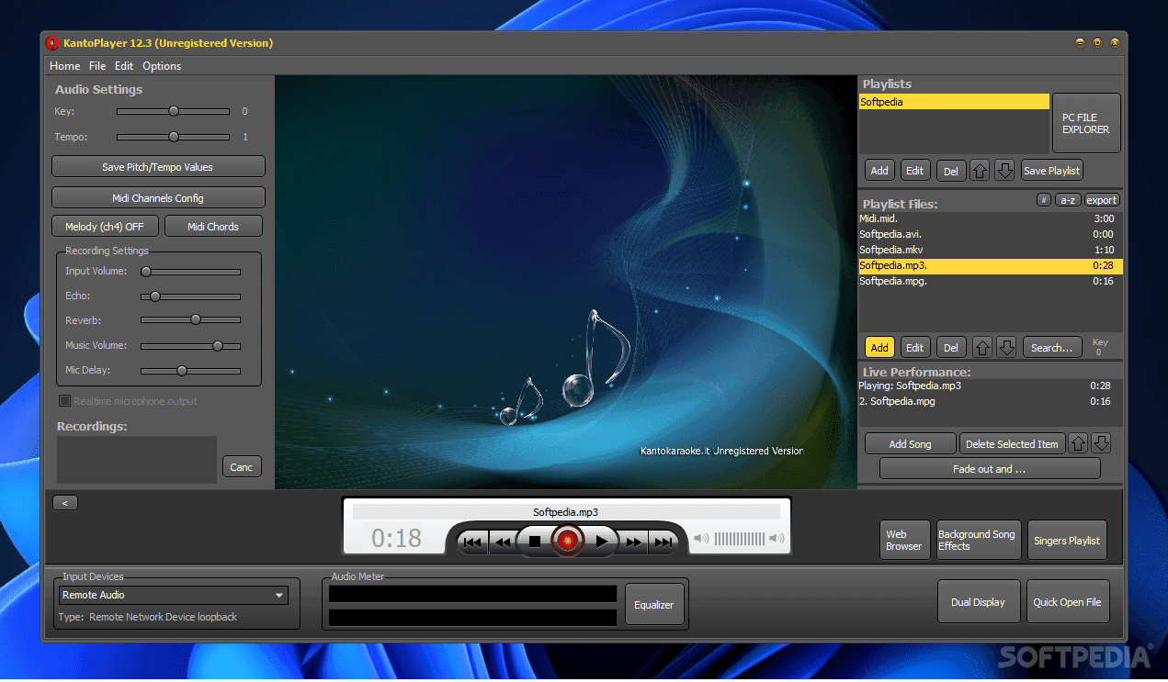Open the Home menu
The image size is (1168, 682).
pos(64,66)
